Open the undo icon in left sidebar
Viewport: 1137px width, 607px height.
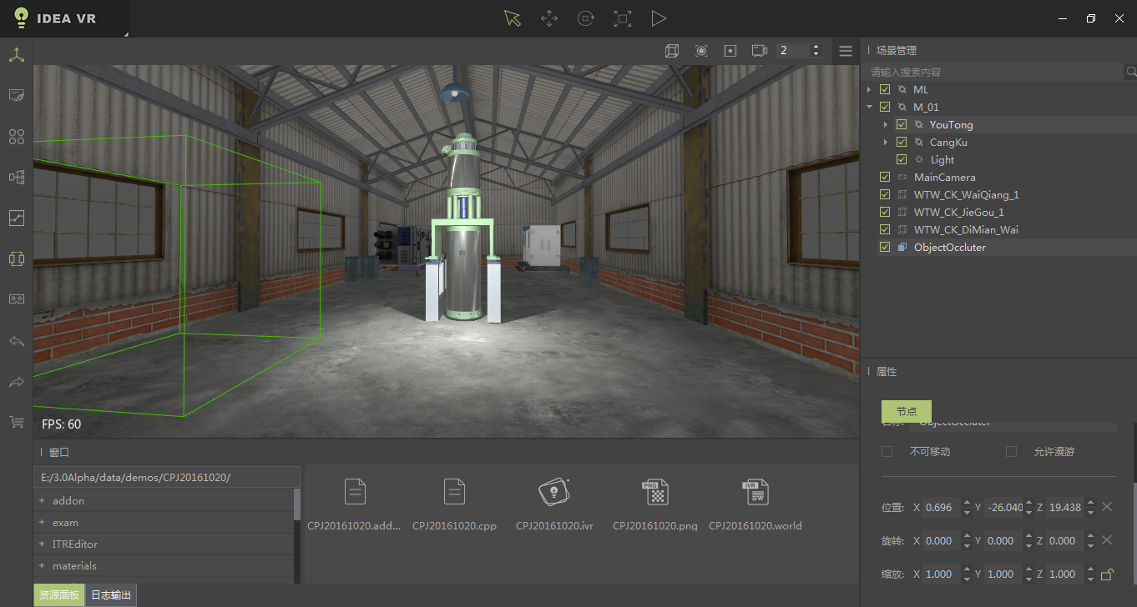pos(16,341)
